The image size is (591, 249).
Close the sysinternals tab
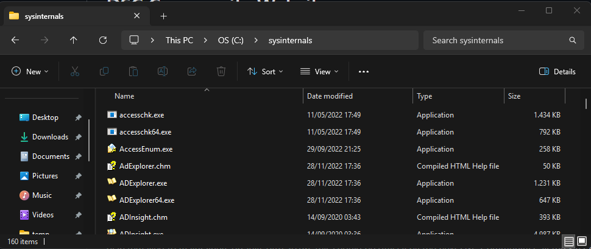137,16
